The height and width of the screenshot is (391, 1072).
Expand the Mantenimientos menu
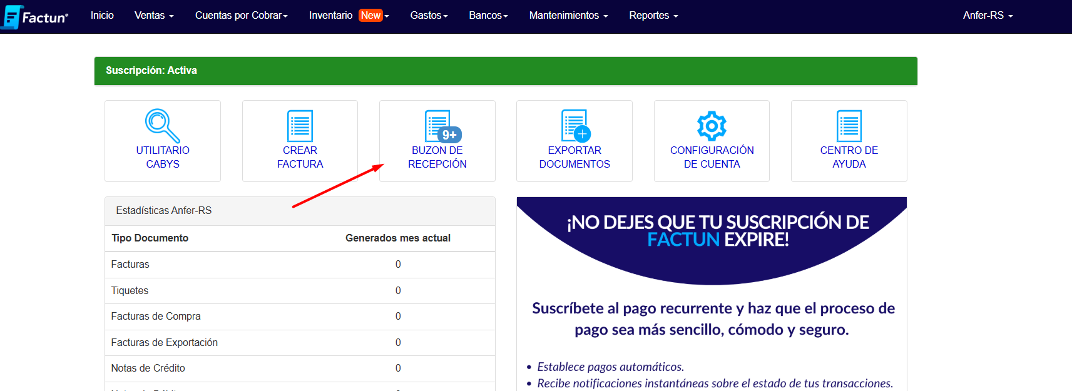click(568, 15)
